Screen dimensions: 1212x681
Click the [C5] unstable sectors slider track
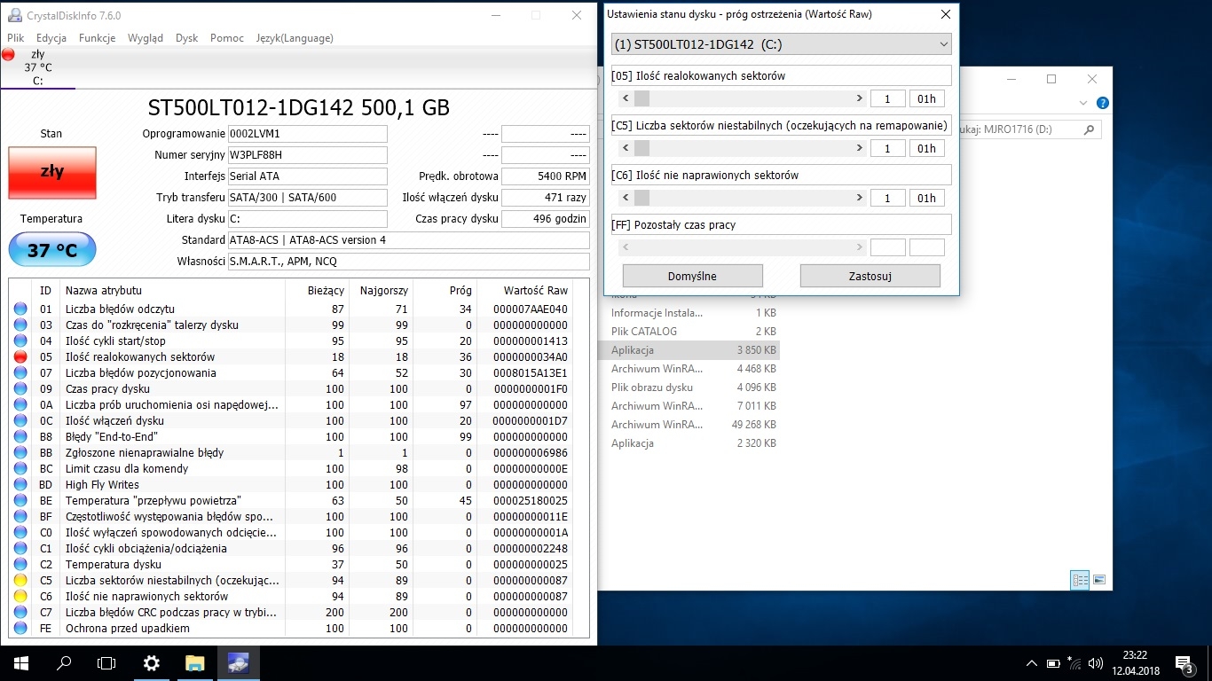click(x=743, y=148)
